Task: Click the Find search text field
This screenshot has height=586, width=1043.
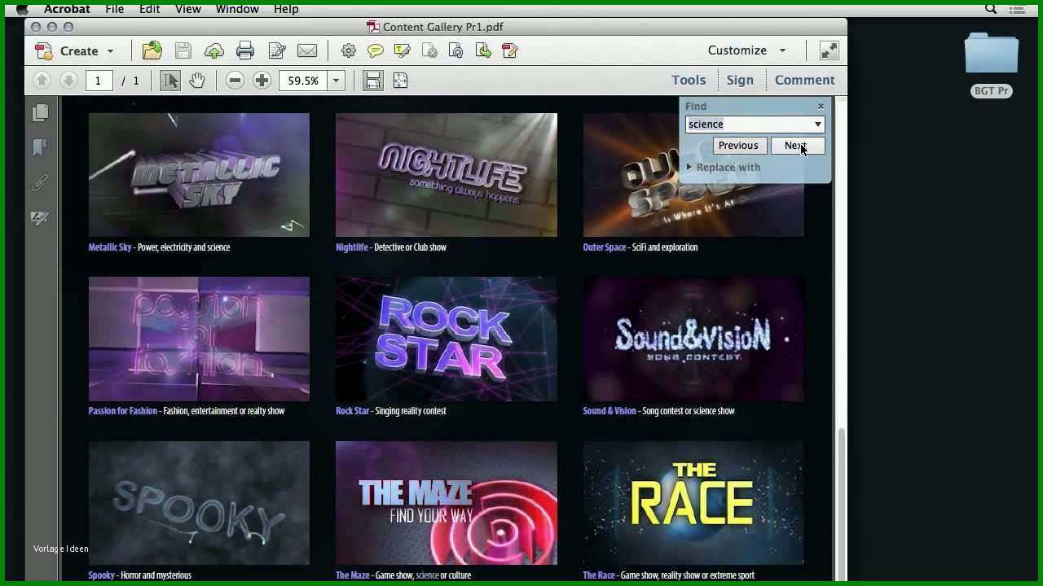Action: 748,124
